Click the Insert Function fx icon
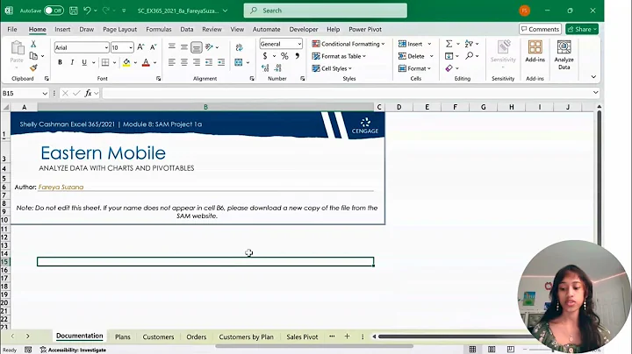The height and width of the screenshot is (354, 632). coord(88,94)
